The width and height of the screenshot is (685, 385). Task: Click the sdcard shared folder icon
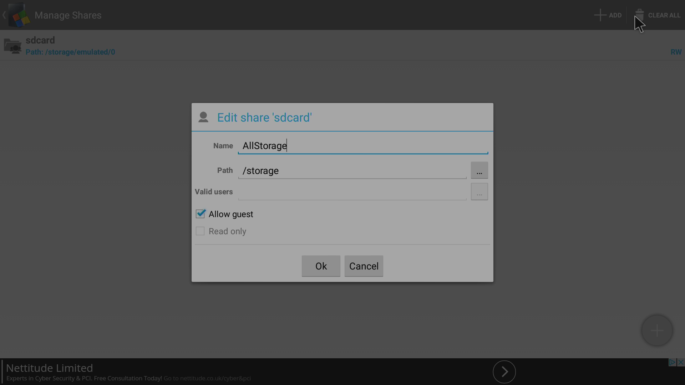[12, 46]
